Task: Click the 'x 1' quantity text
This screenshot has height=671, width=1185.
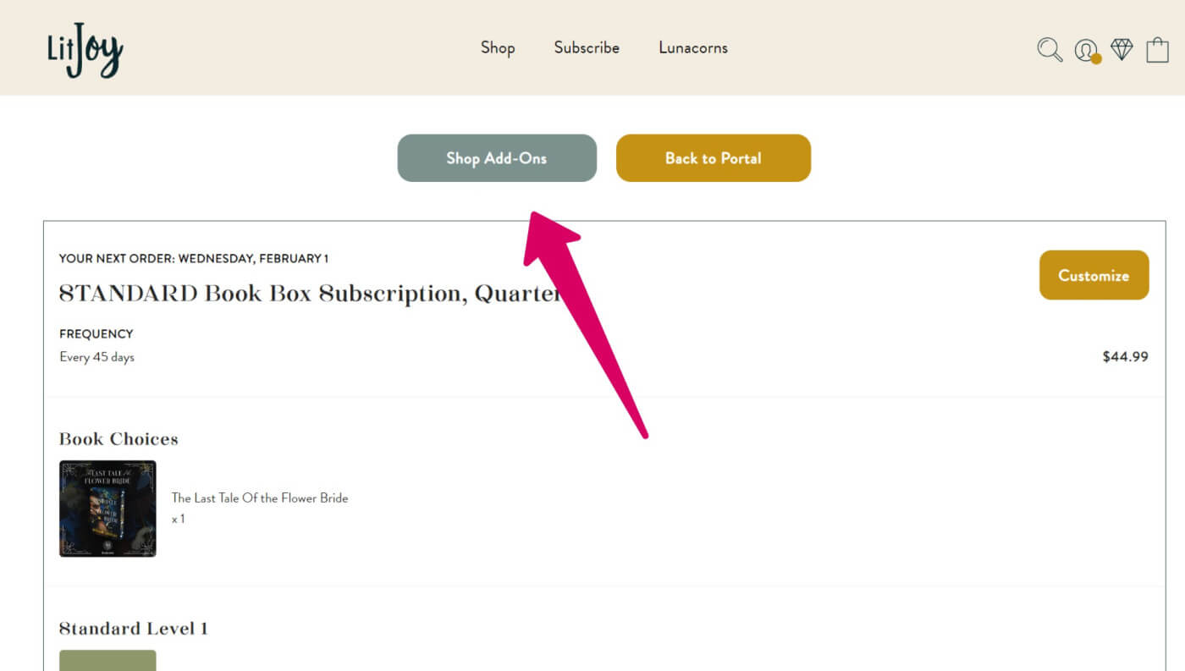Action: pos(178,520)
